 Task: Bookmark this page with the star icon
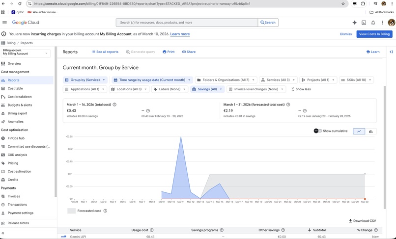point(343,4)
